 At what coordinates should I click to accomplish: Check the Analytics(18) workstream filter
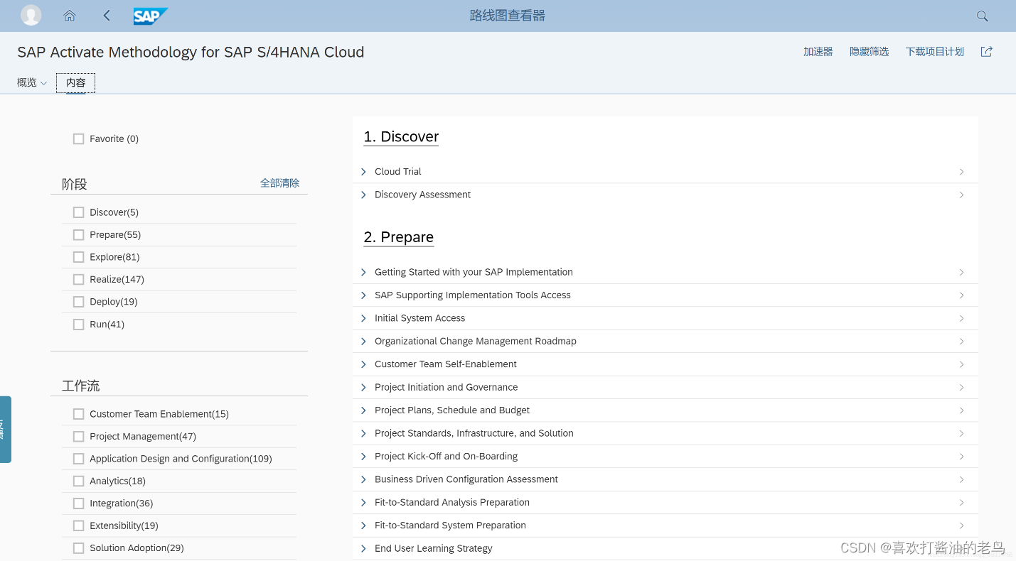click(79, 481)
